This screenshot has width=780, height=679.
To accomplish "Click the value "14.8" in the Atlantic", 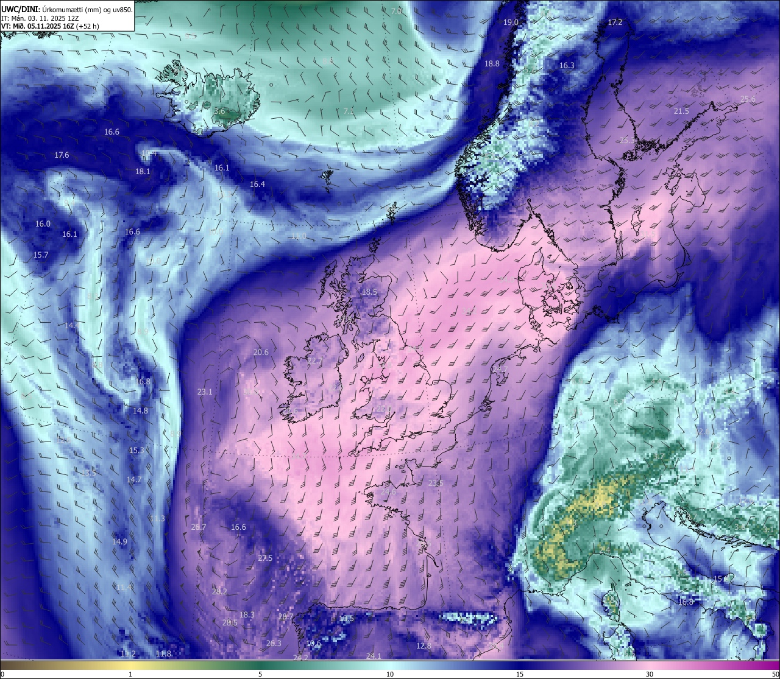I will tap(140, 410).
